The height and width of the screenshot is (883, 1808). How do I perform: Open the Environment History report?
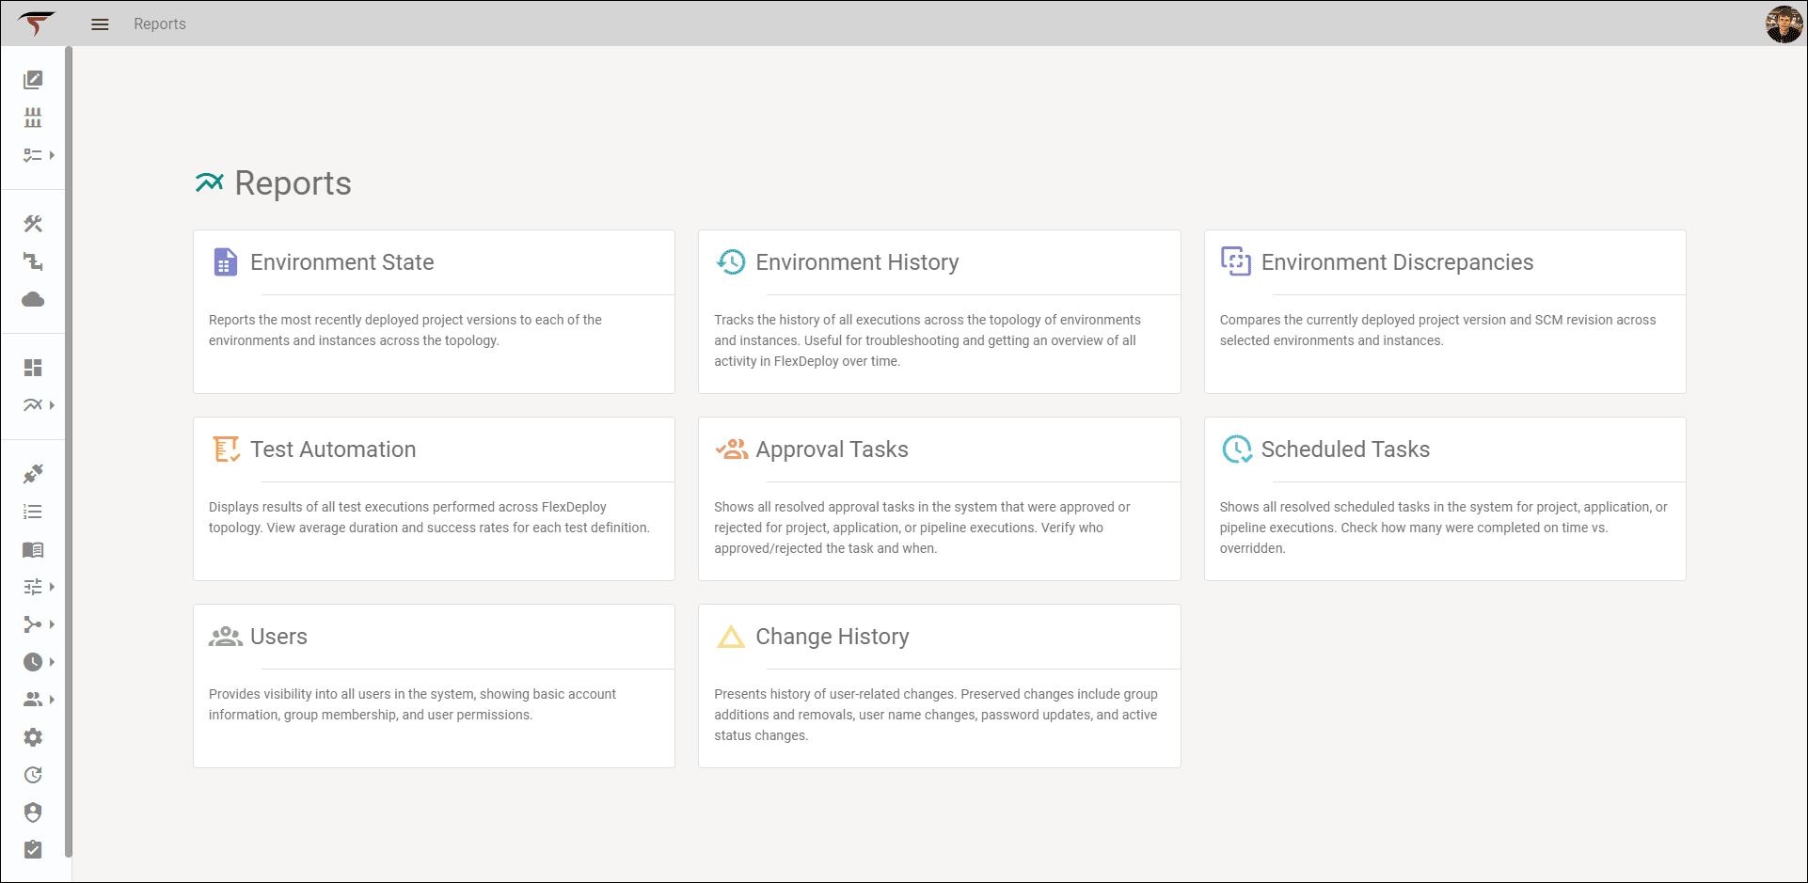coord(939,311)
